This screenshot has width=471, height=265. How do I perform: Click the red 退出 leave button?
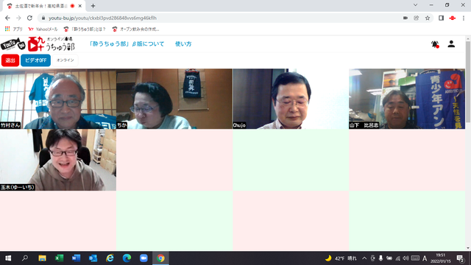point(10,60)
